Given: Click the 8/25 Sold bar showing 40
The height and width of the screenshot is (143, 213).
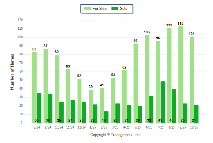Looking at the screenshot, I should click(x=174, y=106).
